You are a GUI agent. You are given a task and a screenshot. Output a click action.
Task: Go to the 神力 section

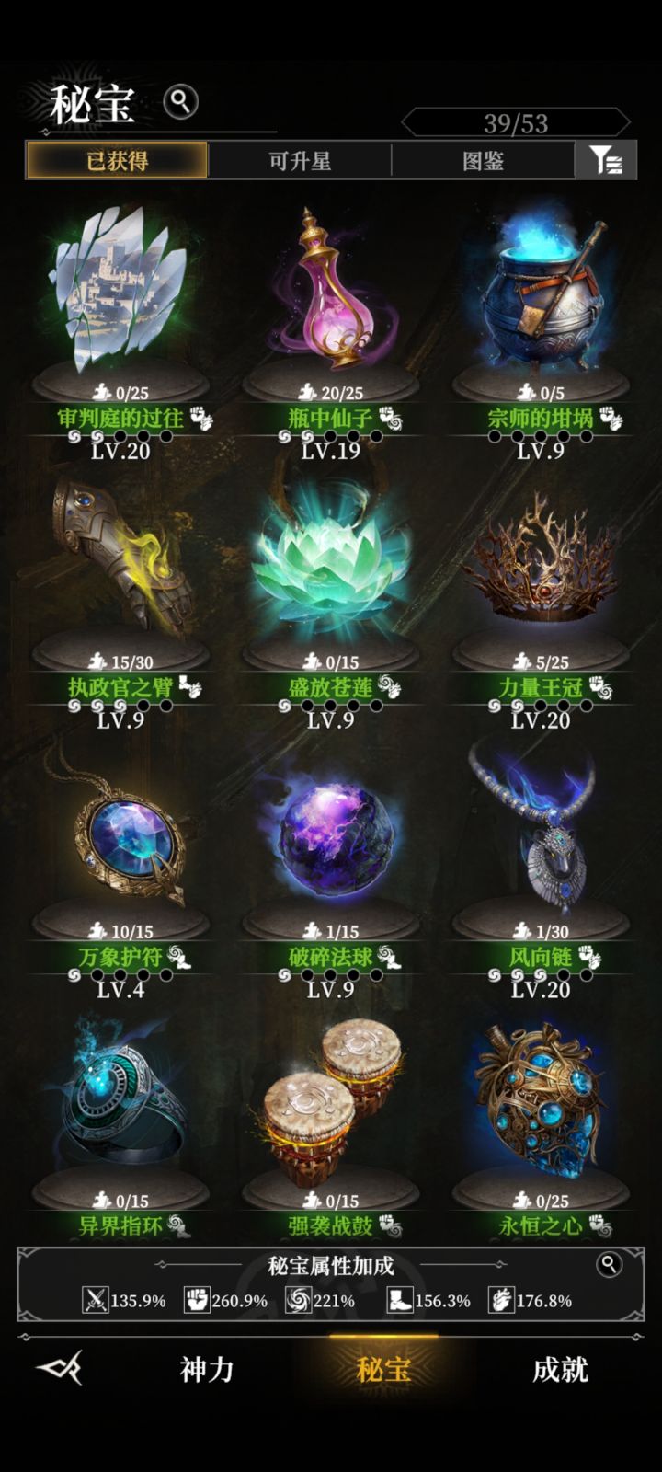click(207, 1369)
